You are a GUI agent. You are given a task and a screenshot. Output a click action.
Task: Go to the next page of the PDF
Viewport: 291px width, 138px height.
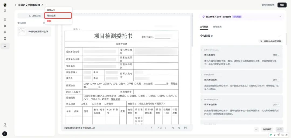point(165,128)
